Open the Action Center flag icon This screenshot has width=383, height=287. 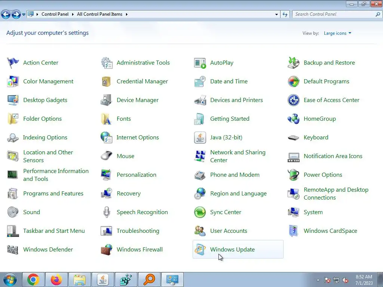pos(13,63)
